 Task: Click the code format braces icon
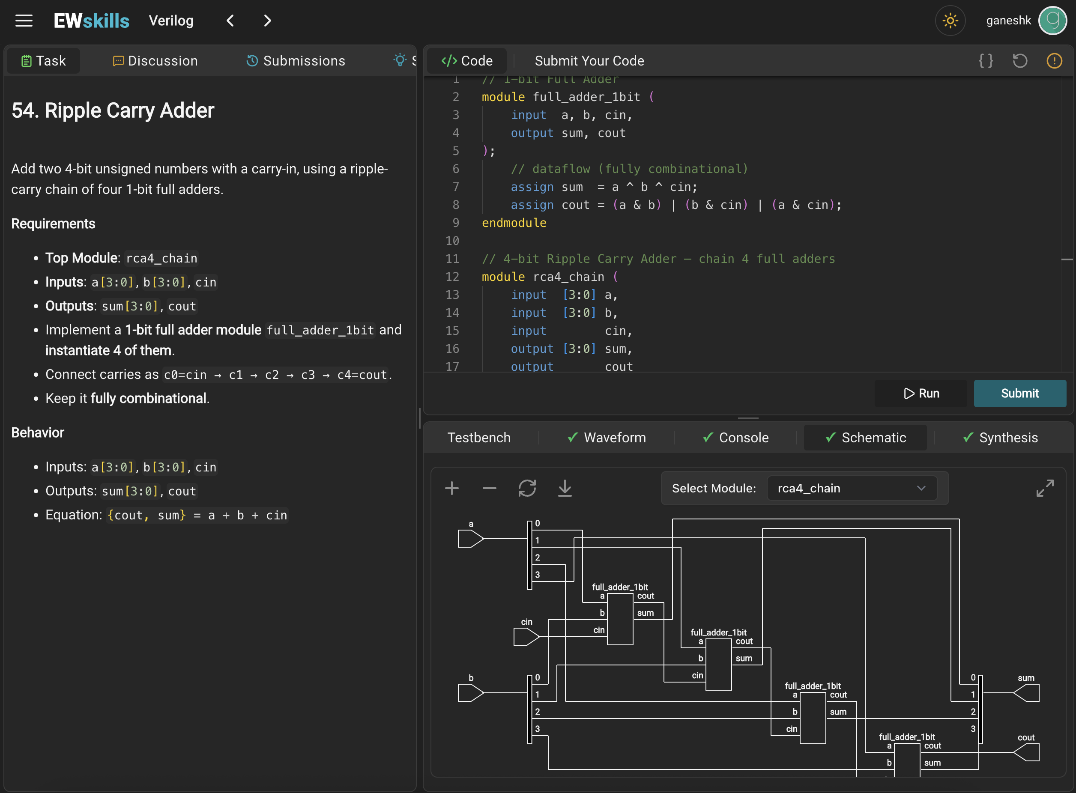[x=986, y=61]
